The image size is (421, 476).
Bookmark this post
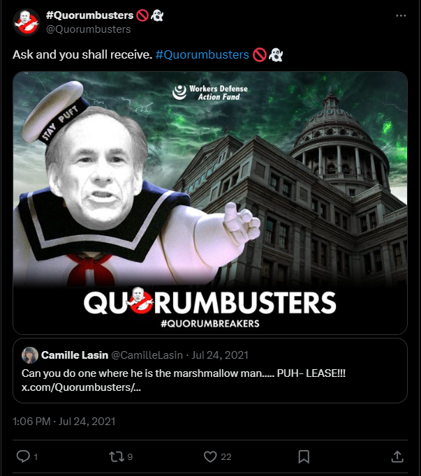304,456
